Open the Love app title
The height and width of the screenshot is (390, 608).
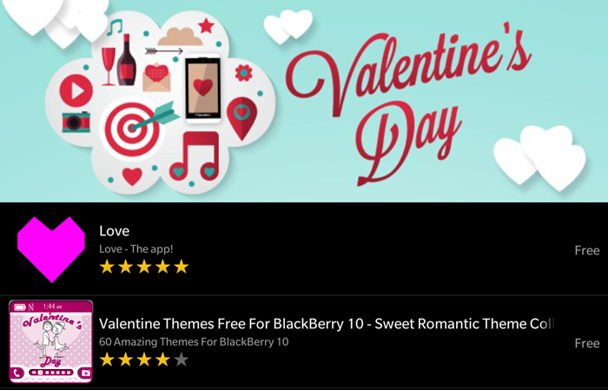(114, 231)
